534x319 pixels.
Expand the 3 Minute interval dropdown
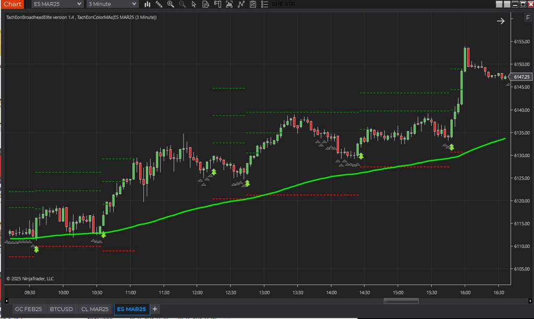point(112,4)
